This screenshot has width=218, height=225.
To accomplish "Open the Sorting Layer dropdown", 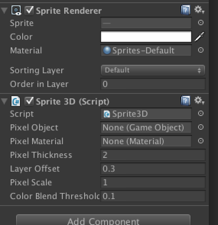I will point(153,70).
